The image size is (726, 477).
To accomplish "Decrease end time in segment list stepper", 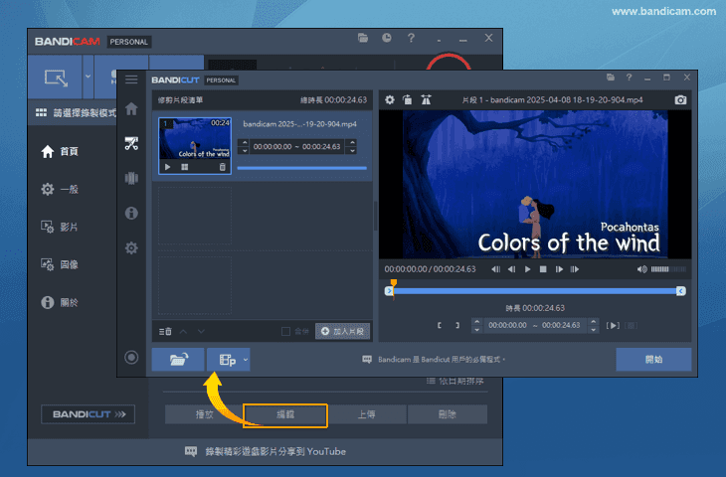I will (x=353, y=151).
